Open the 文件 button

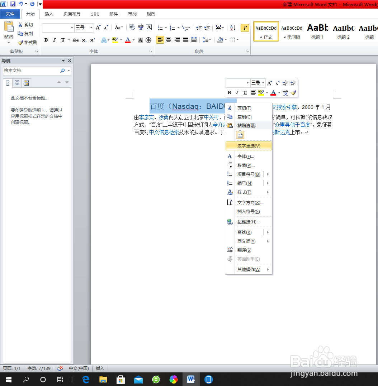(x=10, y=14)
